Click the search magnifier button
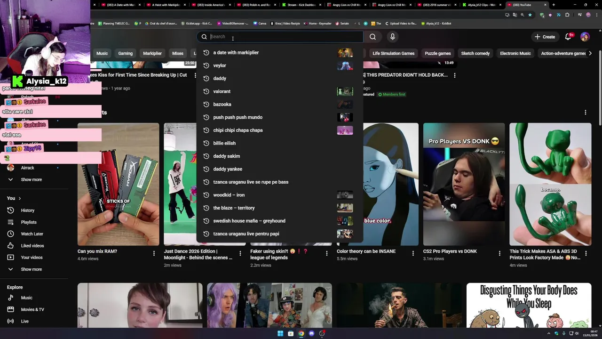The height and width of the screenshot is (339, 602). click(x=372, y=37)
